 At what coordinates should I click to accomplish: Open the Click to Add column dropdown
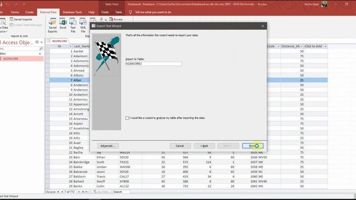[x=325, y=47]
